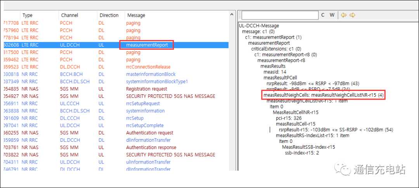Click the next match right arrow icon
419x188 pixels.
point(352,15)
